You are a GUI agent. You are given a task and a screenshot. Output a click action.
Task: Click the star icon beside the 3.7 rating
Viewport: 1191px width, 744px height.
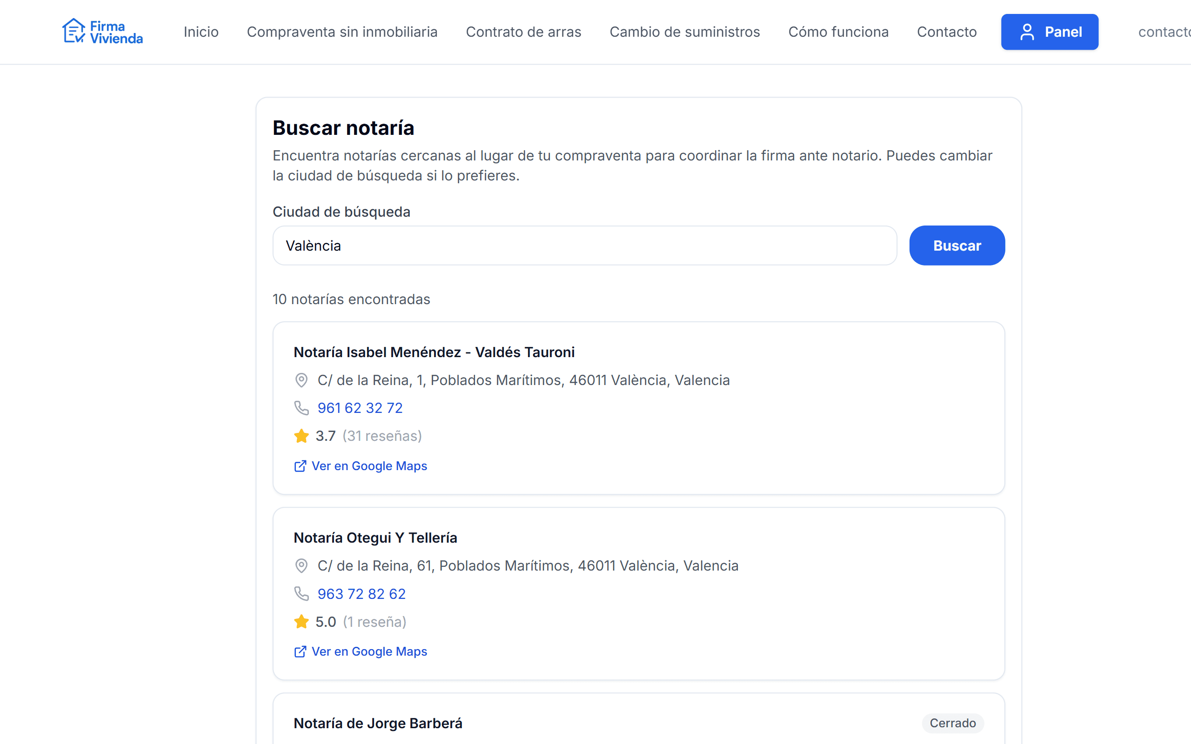coord(301,436)
